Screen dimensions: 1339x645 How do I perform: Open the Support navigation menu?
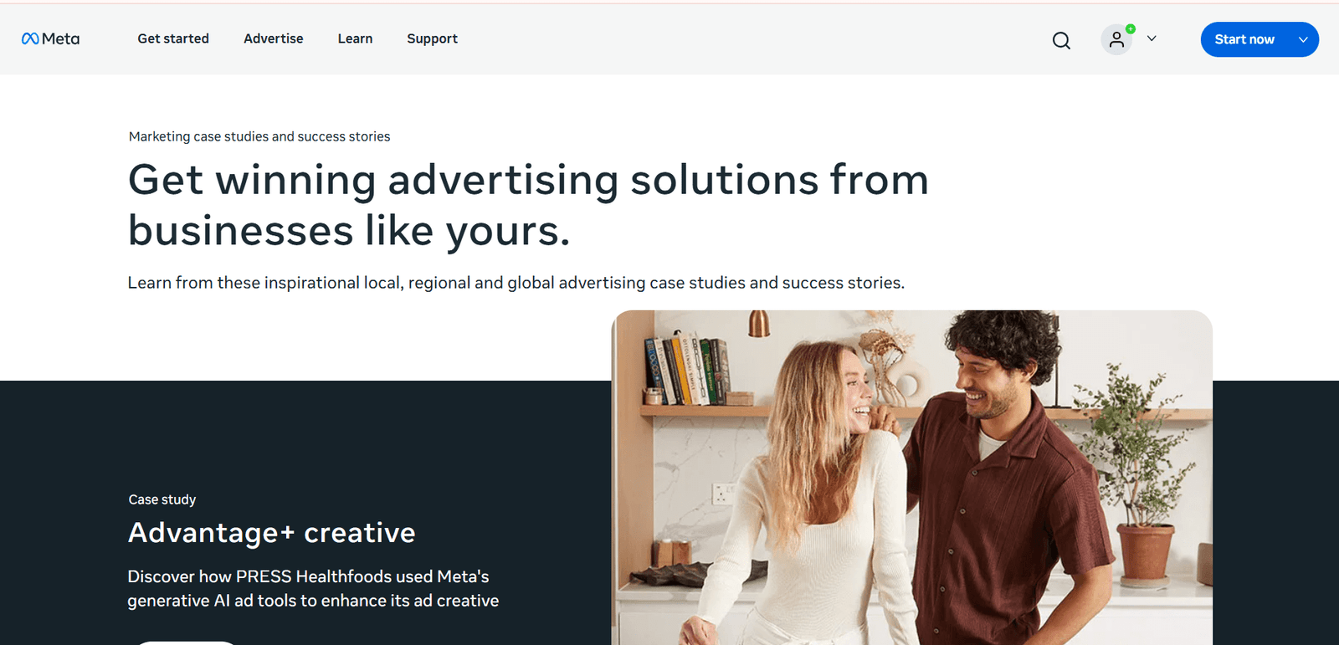pos(432,39)
